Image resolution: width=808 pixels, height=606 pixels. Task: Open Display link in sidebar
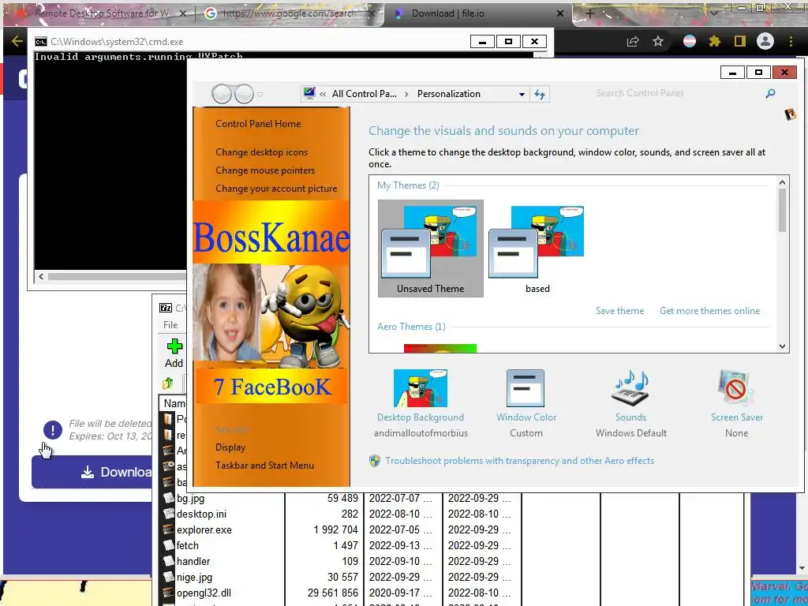(230, 447)
